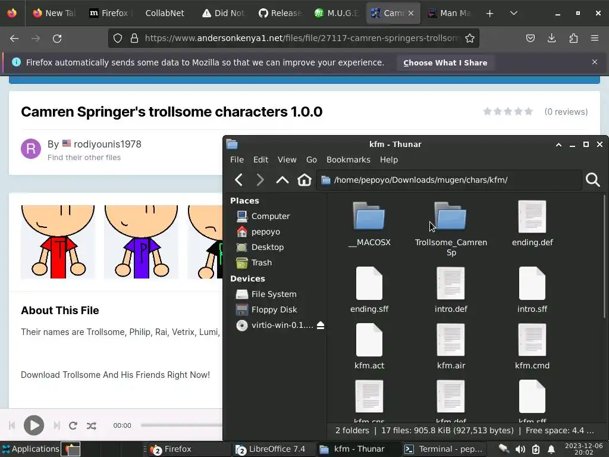This screenshot has height=457, width=609.
Task: Reload the Firefox page
Action: 57,39
